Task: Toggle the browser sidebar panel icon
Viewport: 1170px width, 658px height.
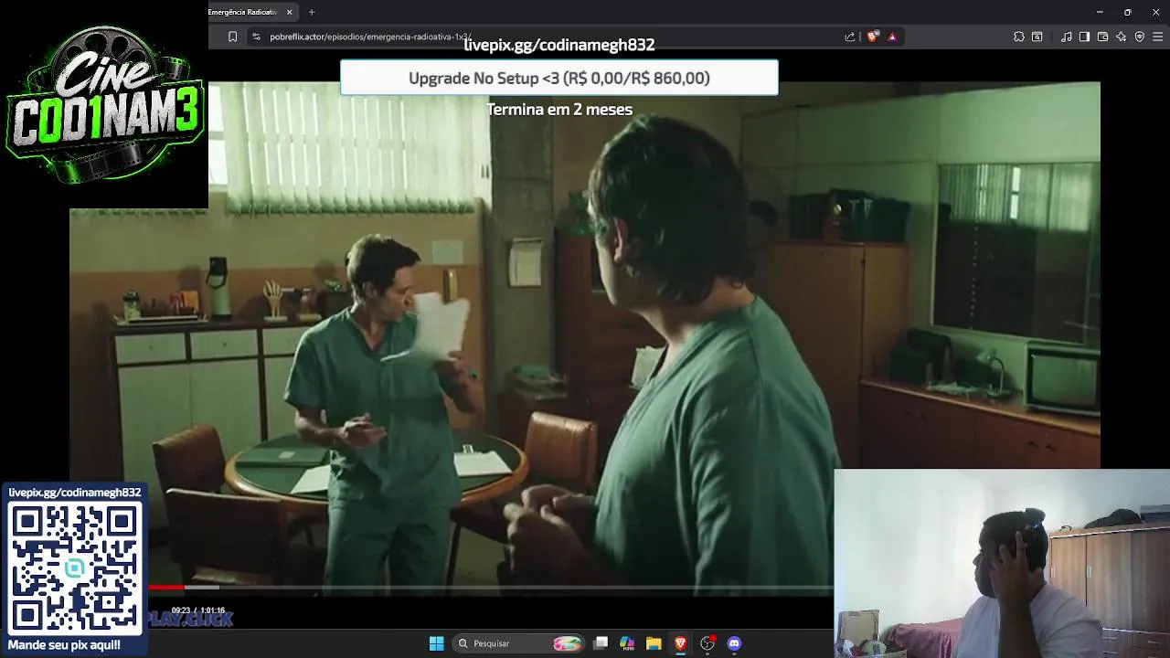Action: click(1084, 37)
